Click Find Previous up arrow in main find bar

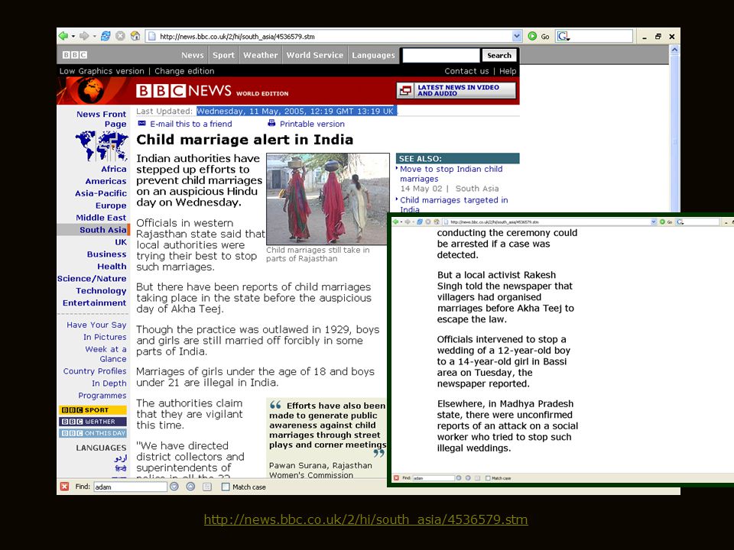point(190,487)
